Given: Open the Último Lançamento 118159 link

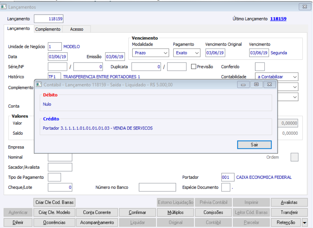Looking at the screenshot, I should pos(278,19).
